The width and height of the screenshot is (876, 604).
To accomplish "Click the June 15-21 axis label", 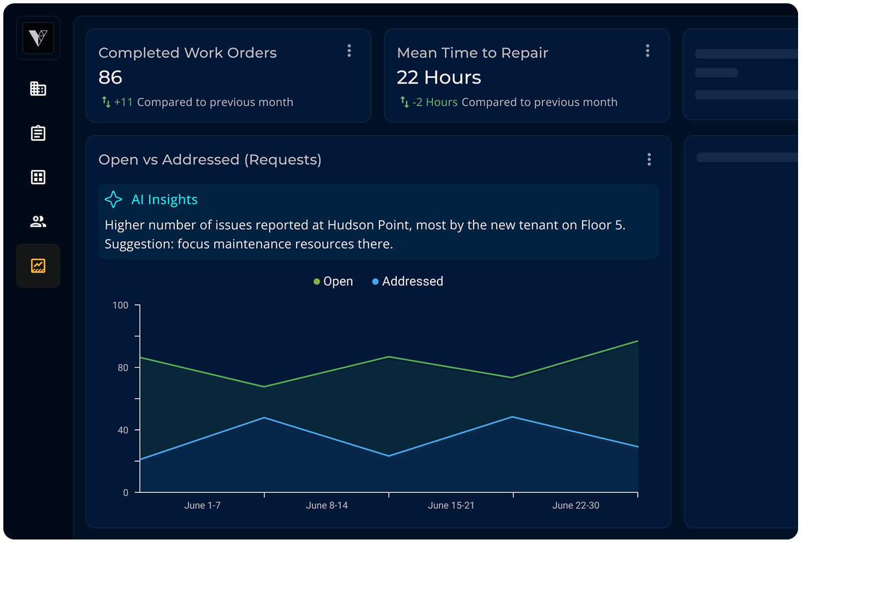I will (451, 506).
